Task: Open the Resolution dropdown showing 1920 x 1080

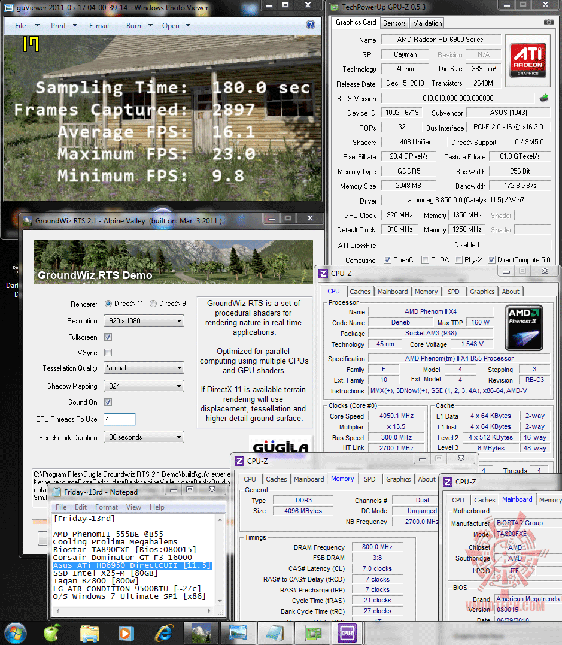Action: click(144, 321)
